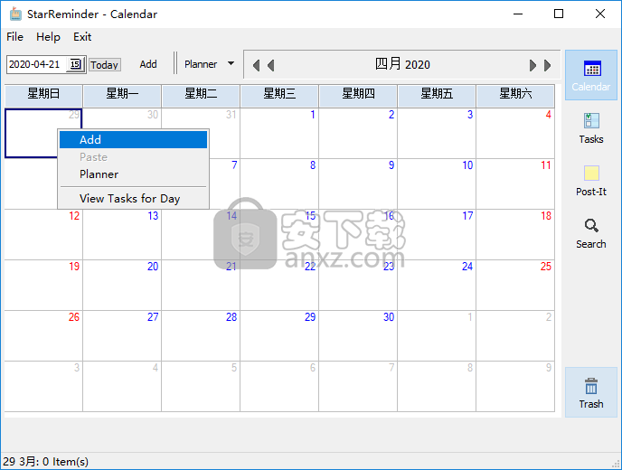The width and height of the screenshot is (622, 470).
Task: Expand the Planner dropdown arrow
Action: pyautogui.click(x=231, y=63)
